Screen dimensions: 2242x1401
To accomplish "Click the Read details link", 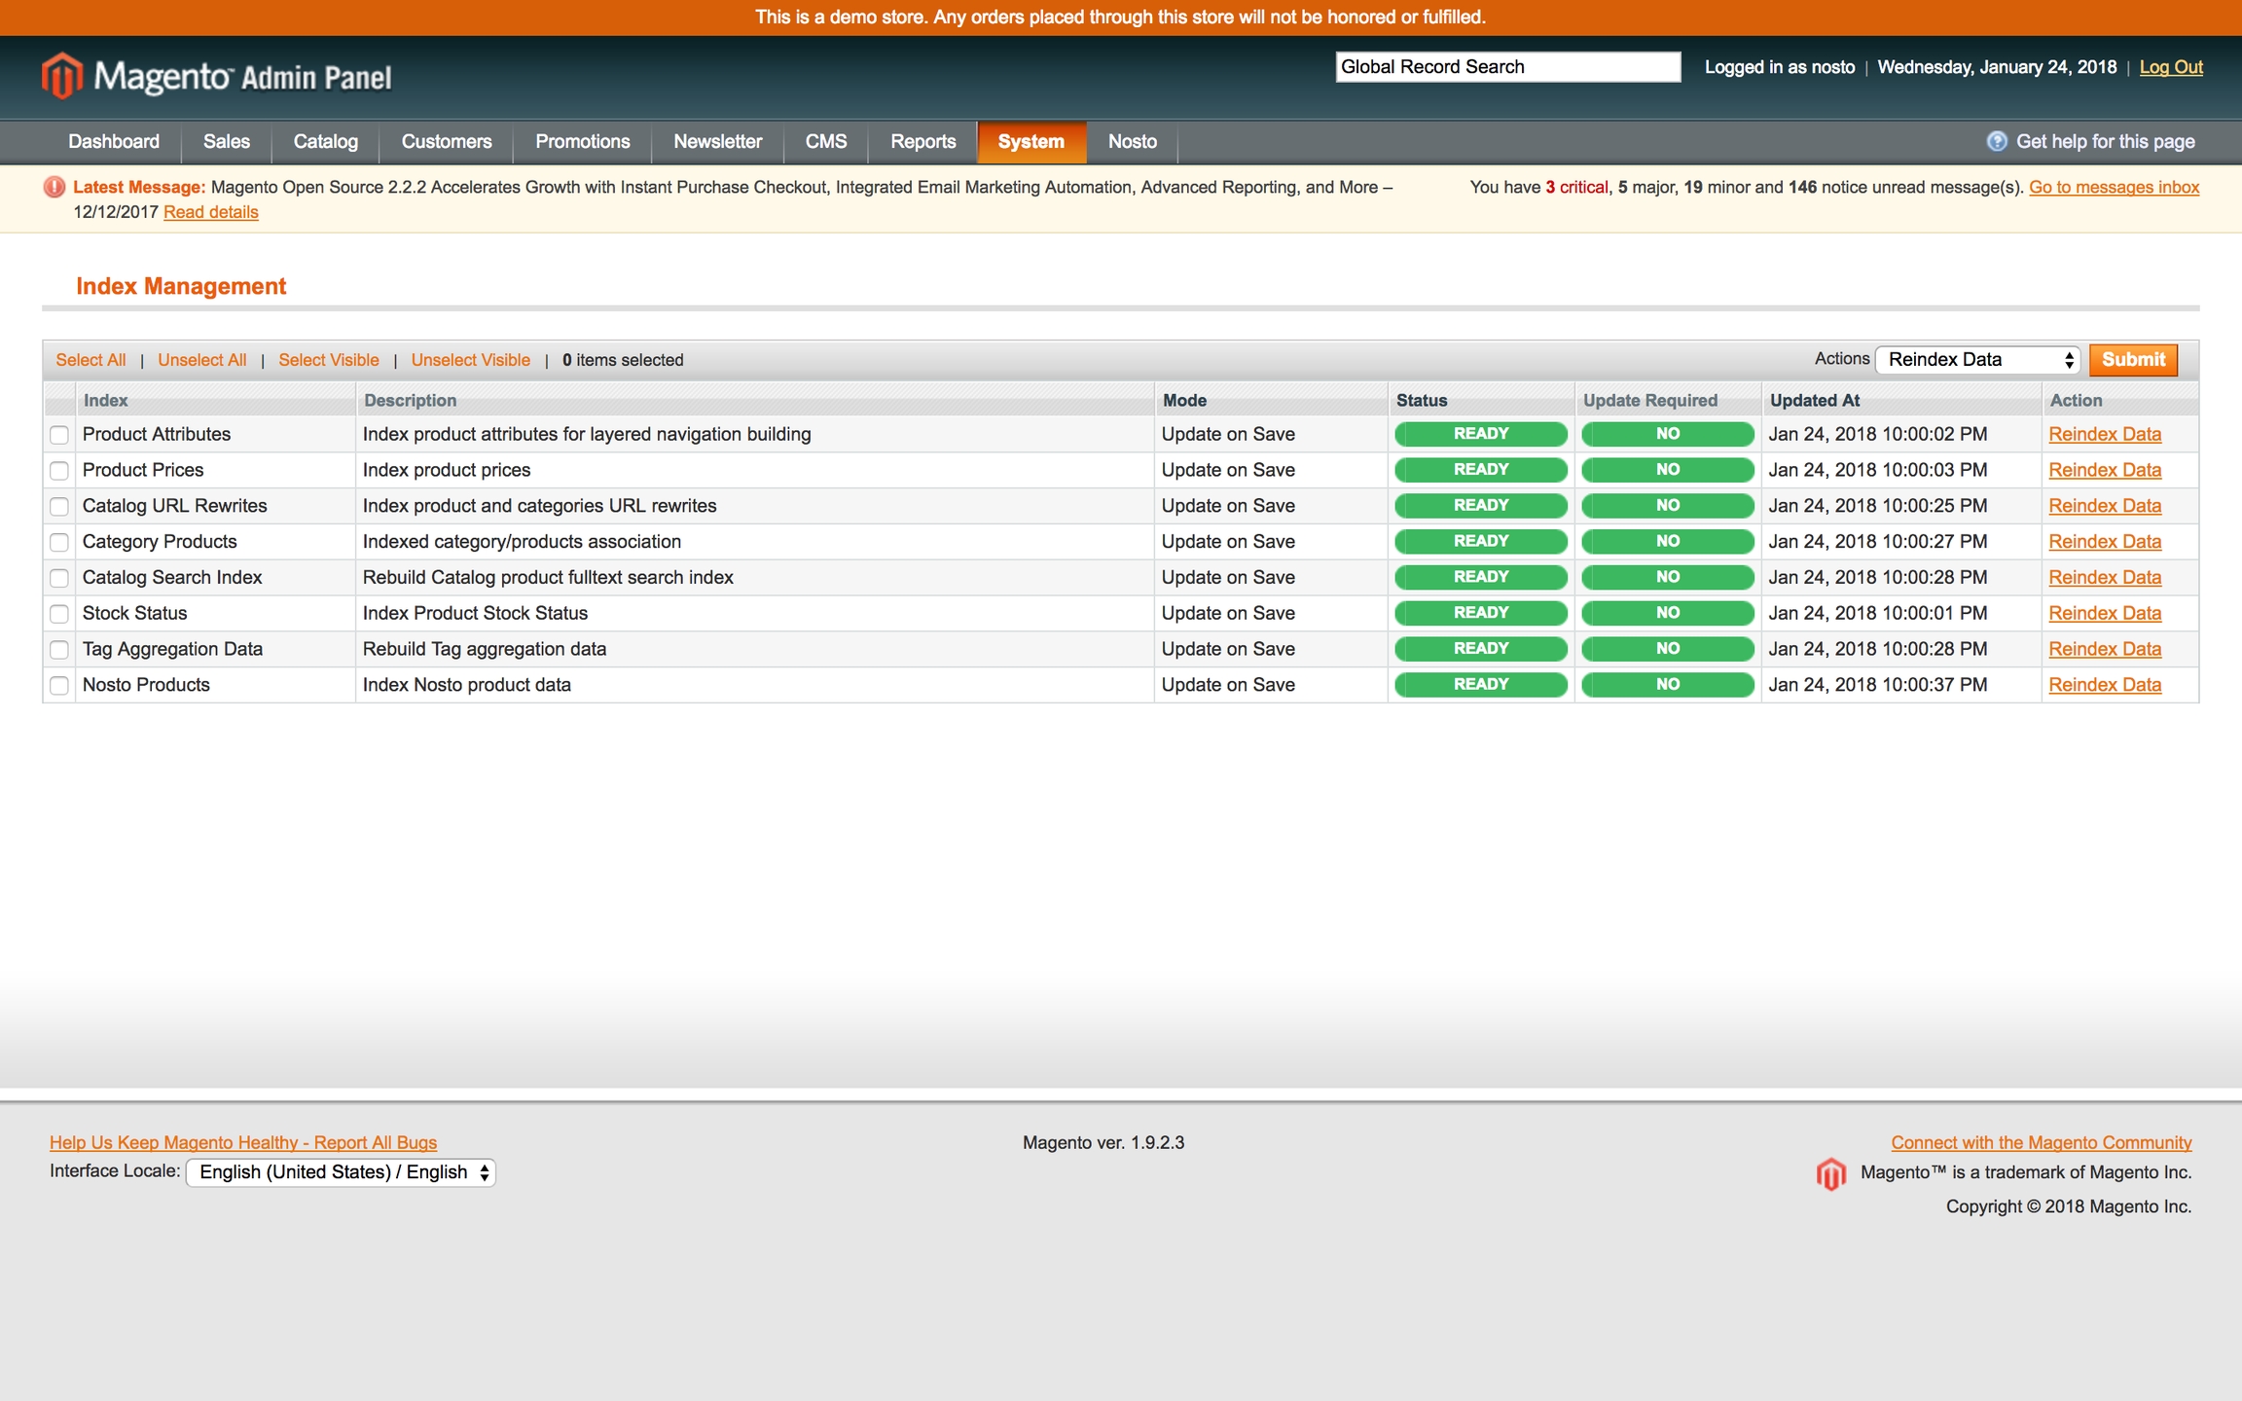I will (x=210, y=212).
